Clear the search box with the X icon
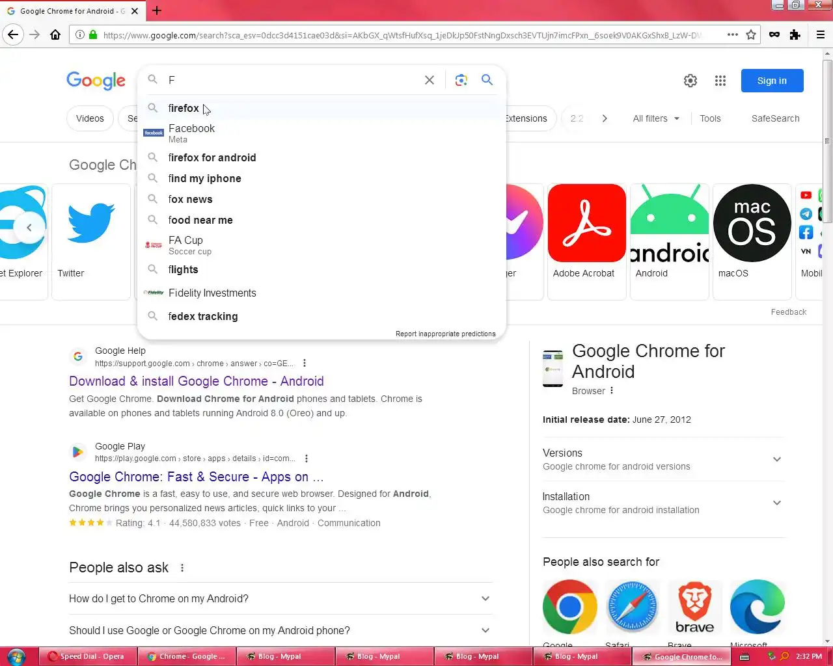833x666 pixels. click(430, 80)
